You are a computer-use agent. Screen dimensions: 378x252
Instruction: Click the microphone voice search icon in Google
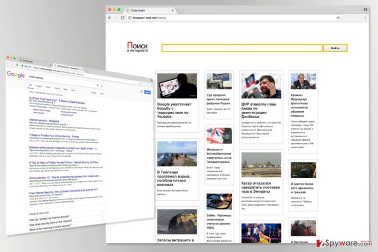pos(97,85)
